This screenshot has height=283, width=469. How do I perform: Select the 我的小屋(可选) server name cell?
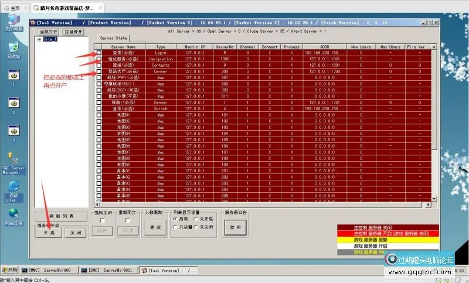(x=123, y=96)
